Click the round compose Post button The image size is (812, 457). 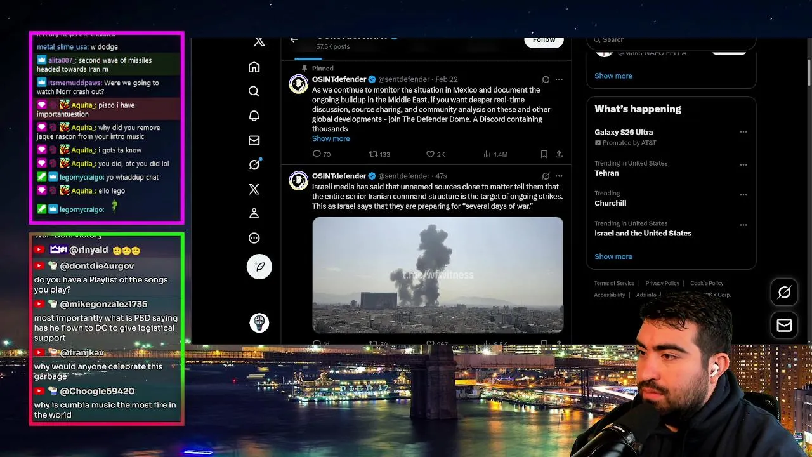pos(259,267)
